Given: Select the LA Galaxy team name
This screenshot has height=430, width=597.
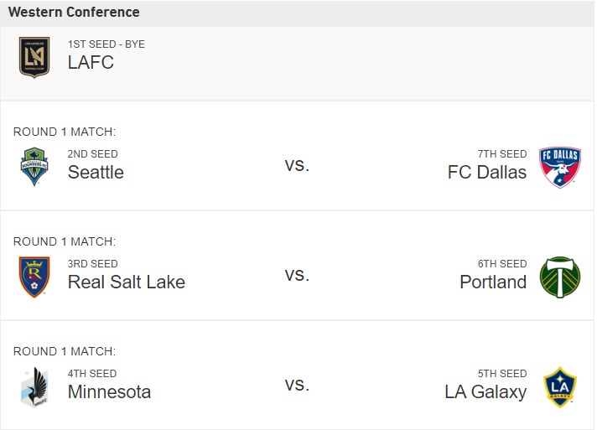Looking at the screenshot, I should (485, 392).
